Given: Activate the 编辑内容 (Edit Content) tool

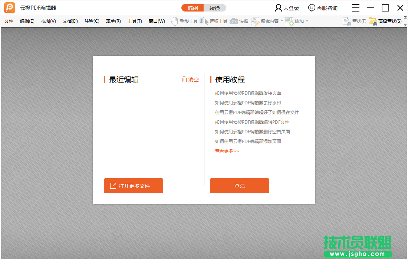Looking at the screenshot, I should pyautogui.click(x=265, y=21).
